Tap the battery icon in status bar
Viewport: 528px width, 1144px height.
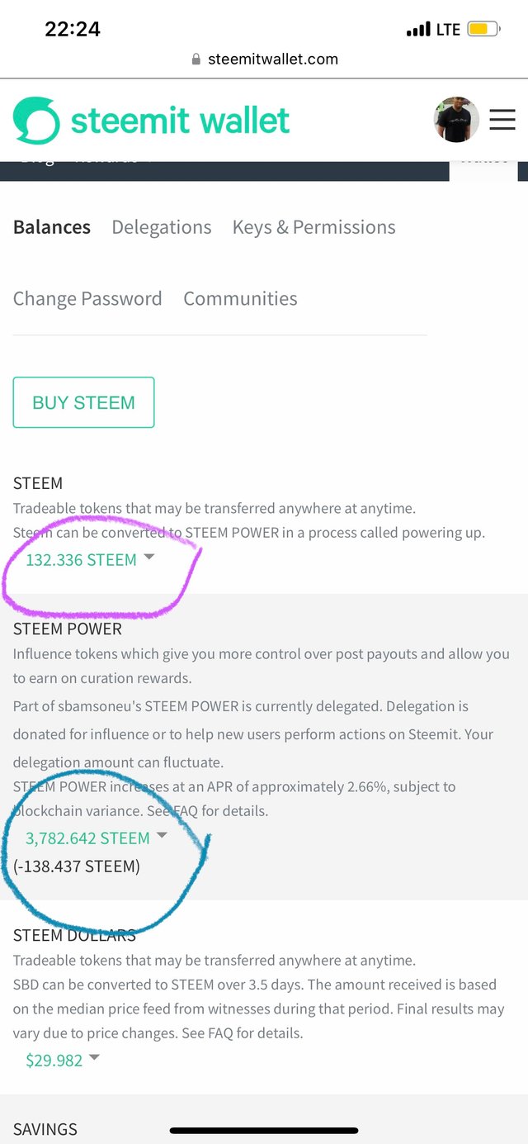[483, 30]
